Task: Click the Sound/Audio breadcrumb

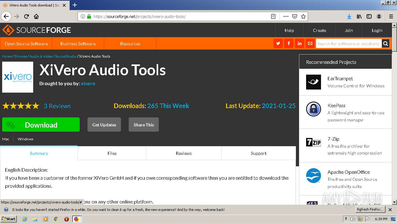Action: pos(66,56)
